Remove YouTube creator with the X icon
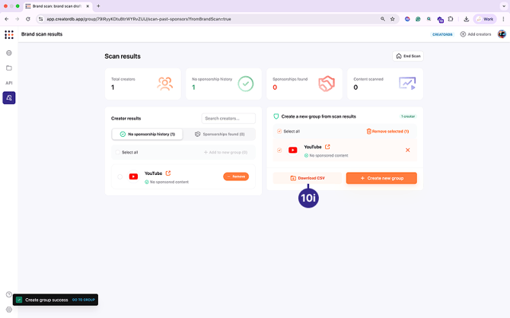The height and width of the screenshot is (318, 510). point(407,150)
